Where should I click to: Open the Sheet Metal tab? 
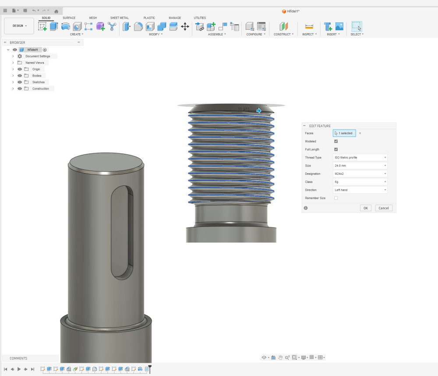click(119, 18)
